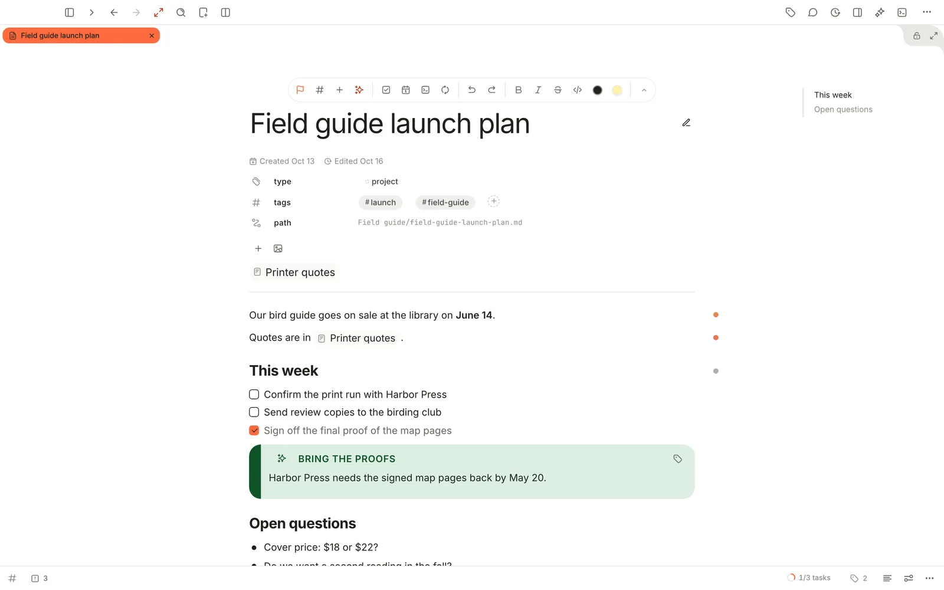This screenshot has height=590, width=944.
Task: Jump to 'This week' in the outline
Action: (832, 95)
